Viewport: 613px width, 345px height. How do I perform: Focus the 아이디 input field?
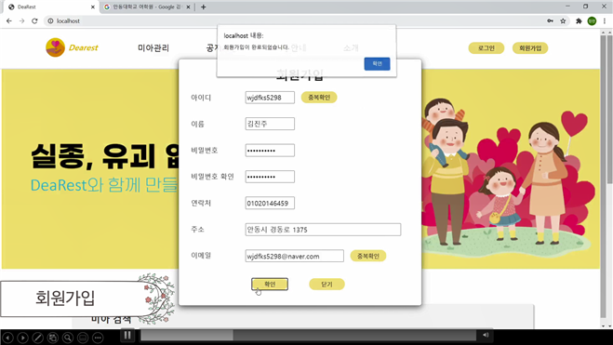coord(270,98)
